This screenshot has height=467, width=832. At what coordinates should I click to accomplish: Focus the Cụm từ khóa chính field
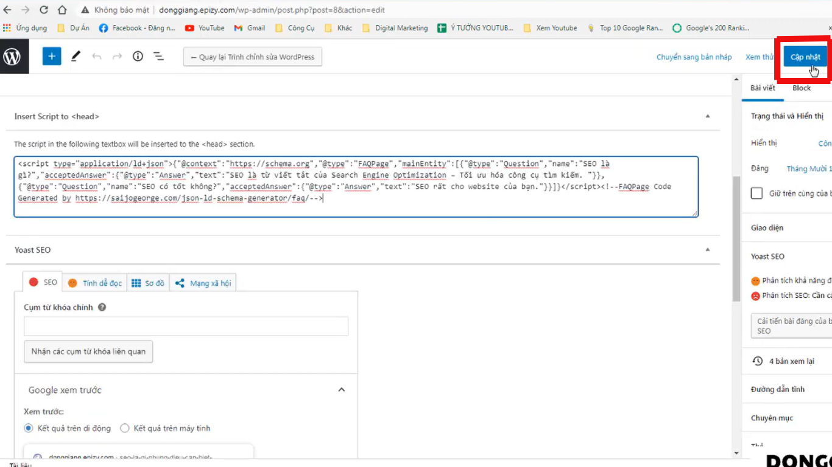186,326
